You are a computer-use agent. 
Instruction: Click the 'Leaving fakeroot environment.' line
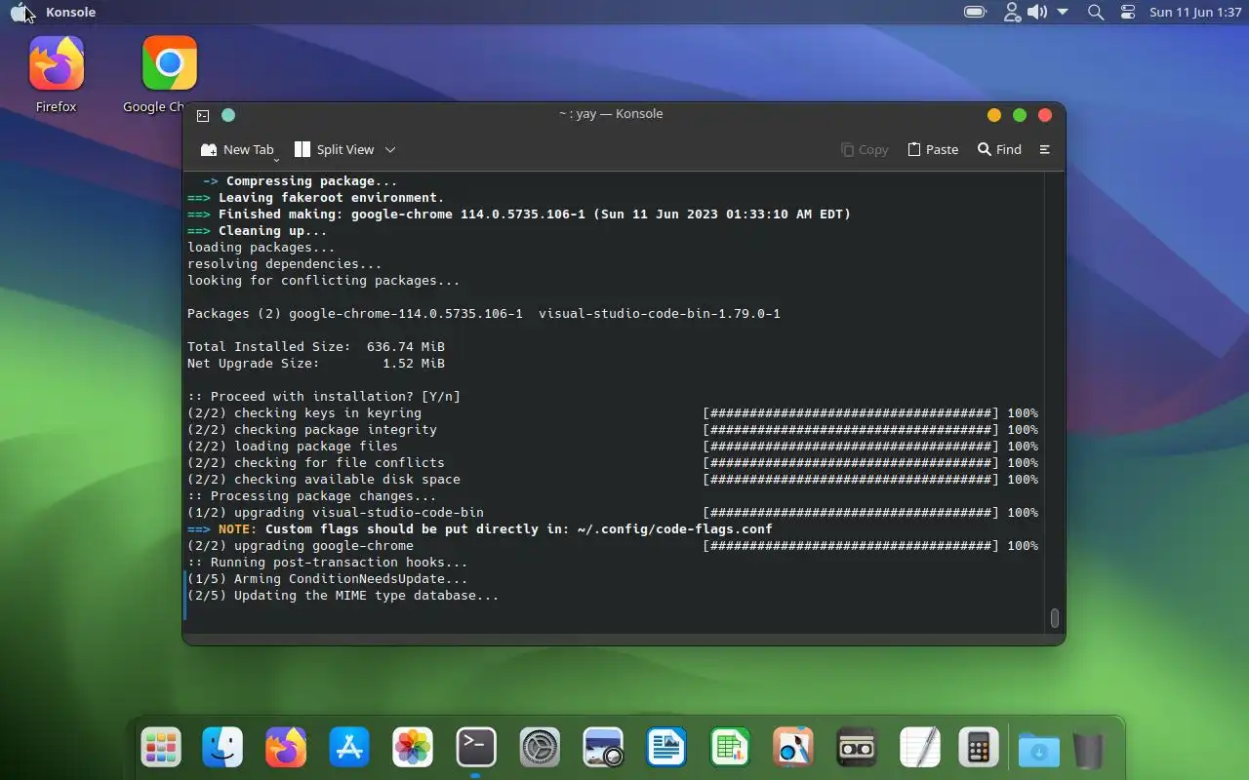[x=316, y=198]
